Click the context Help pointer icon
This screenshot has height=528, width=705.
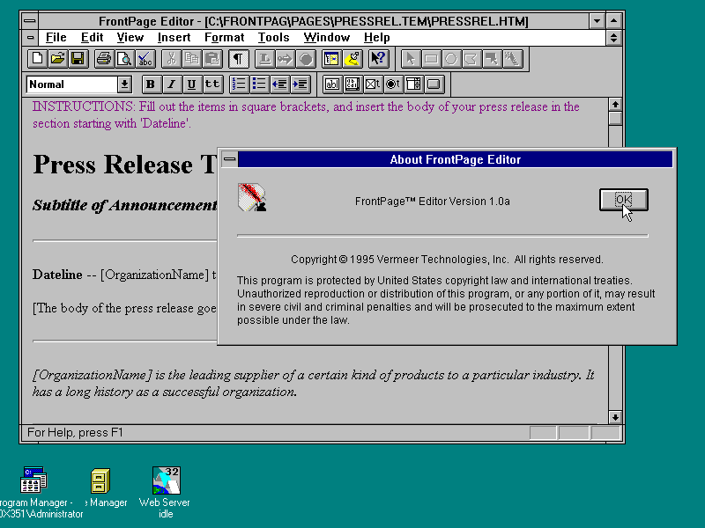(x=379, y=59)
